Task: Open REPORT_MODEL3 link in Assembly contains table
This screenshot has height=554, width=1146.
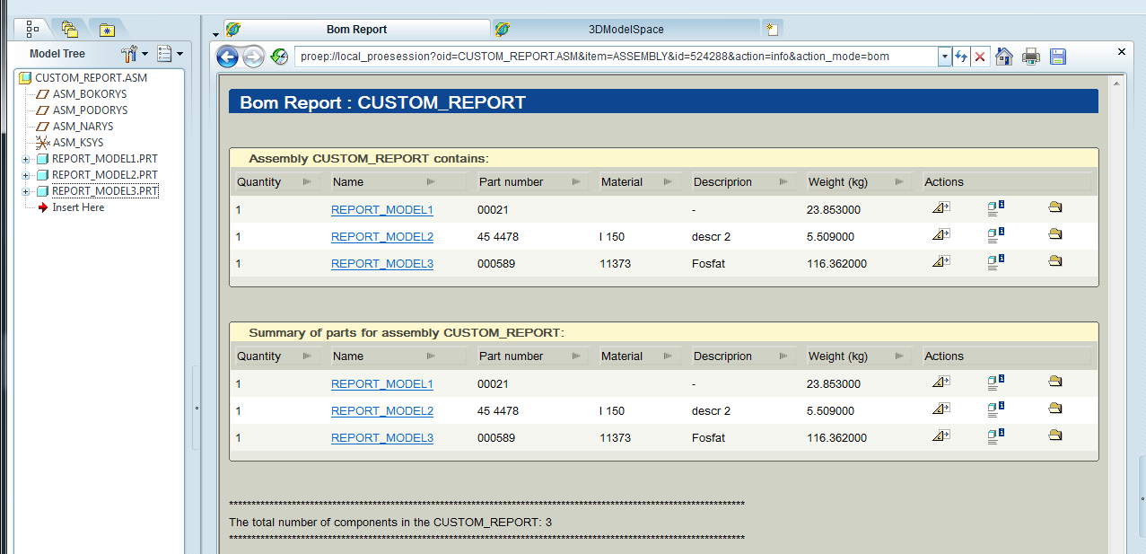Action: 382,264
